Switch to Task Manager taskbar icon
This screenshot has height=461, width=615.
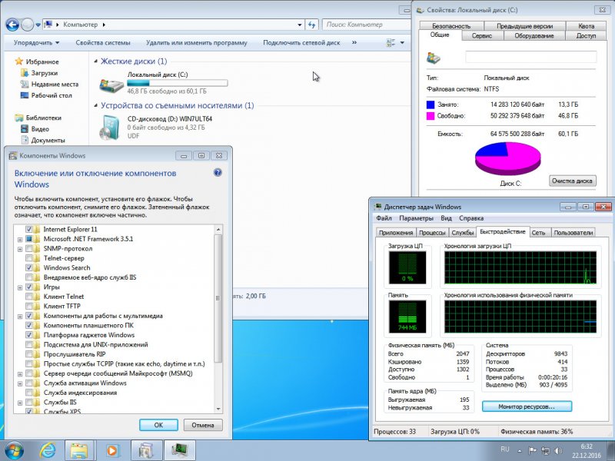[x=179, y=450]
